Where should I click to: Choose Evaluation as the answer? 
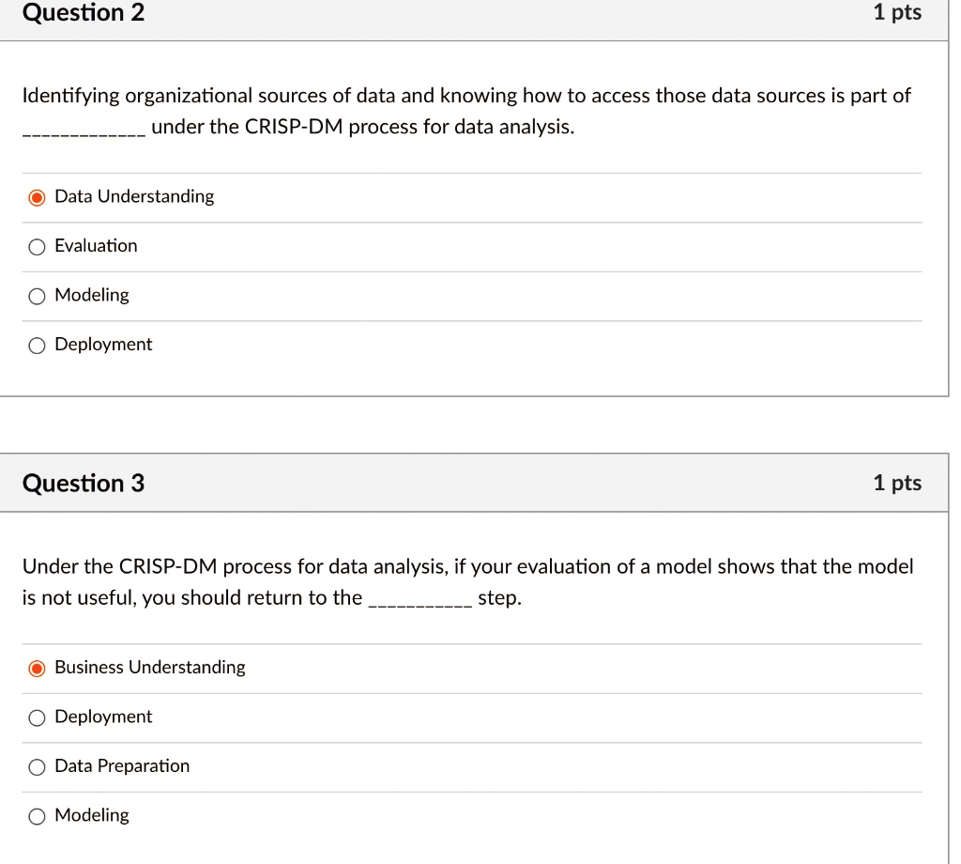click(37, 246)
